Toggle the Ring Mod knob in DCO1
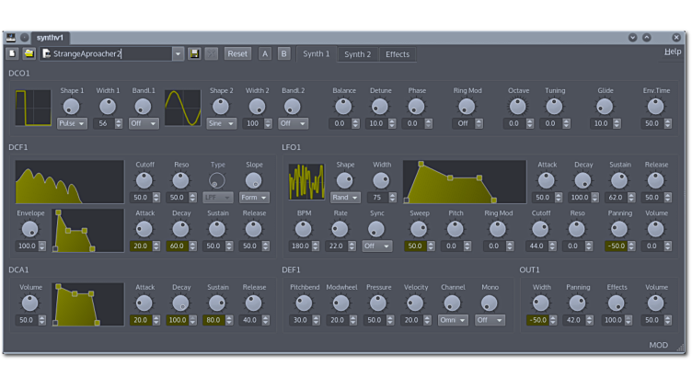 pos(467,107)
